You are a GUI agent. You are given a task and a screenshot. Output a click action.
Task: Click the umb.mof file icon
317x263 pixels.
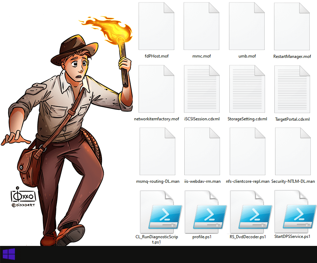pyautogui.click(x=247, y=27)
